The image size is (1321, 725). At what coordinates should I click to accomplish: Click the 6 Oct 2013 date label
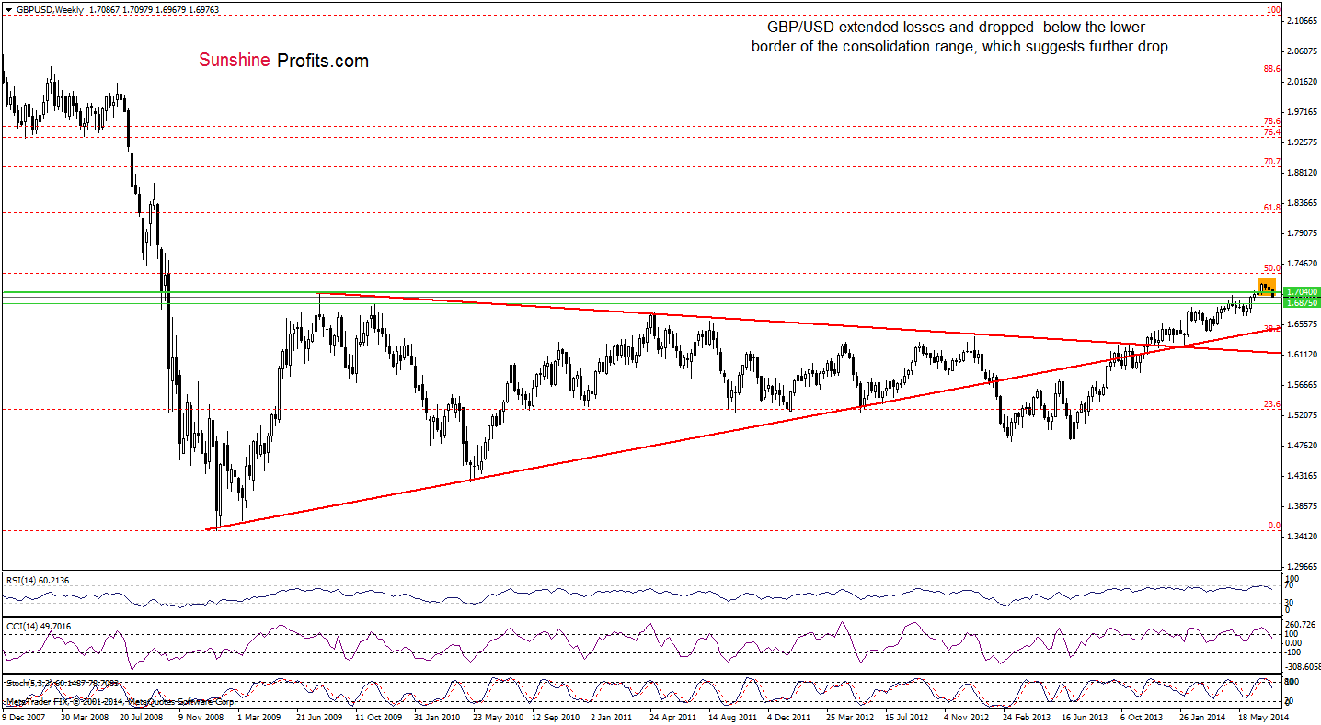point(1141,716)
